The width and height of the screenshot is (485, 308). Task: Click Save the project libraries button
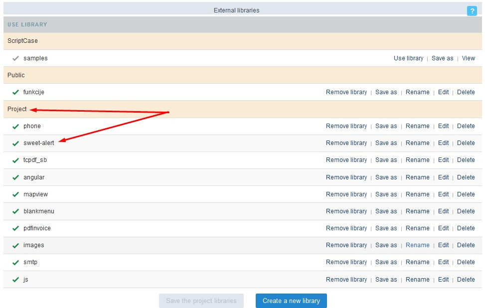(x=201, y=301)
